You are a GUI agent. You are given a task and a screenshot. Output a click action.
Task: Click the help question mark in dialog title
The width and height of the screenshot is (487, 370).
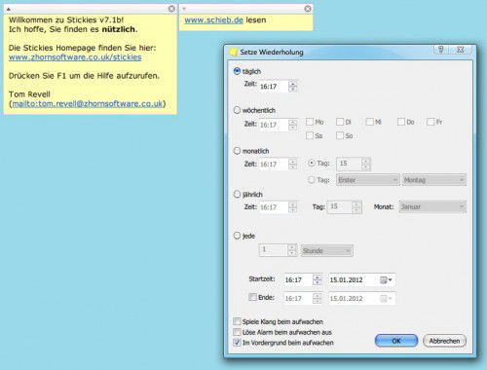pos(441,50)
